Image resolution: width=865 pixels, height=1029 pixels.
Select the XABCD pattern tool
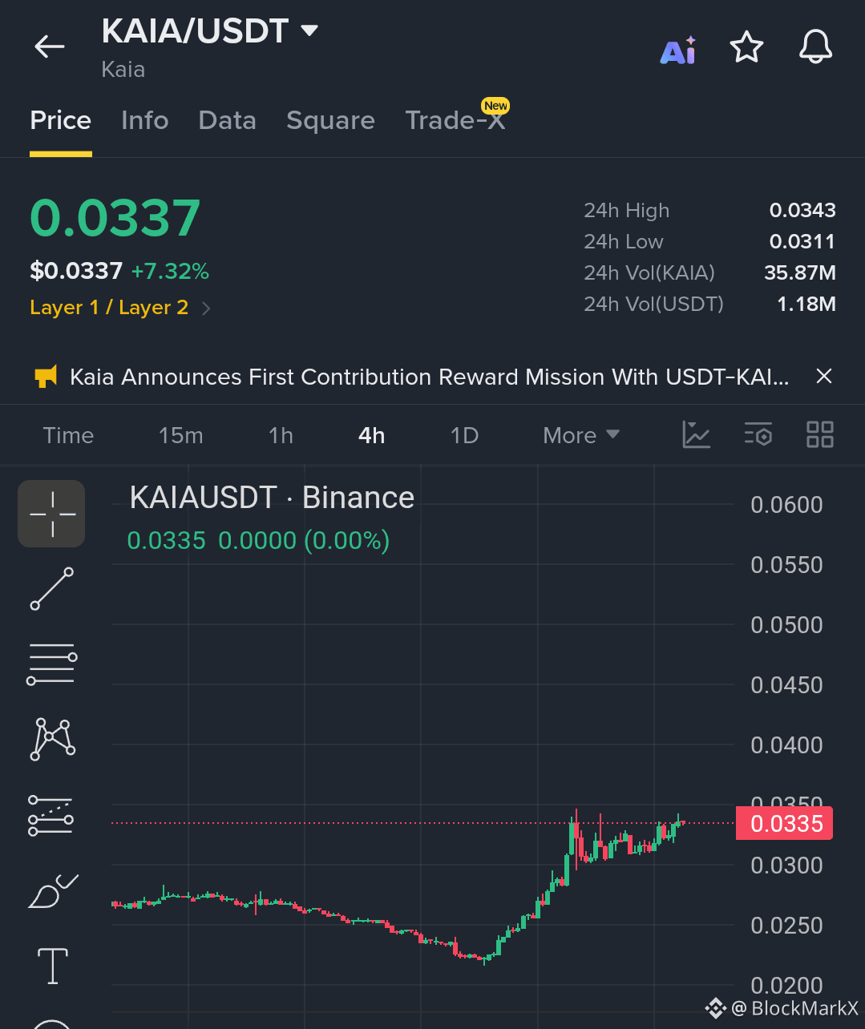click(53, 739)
